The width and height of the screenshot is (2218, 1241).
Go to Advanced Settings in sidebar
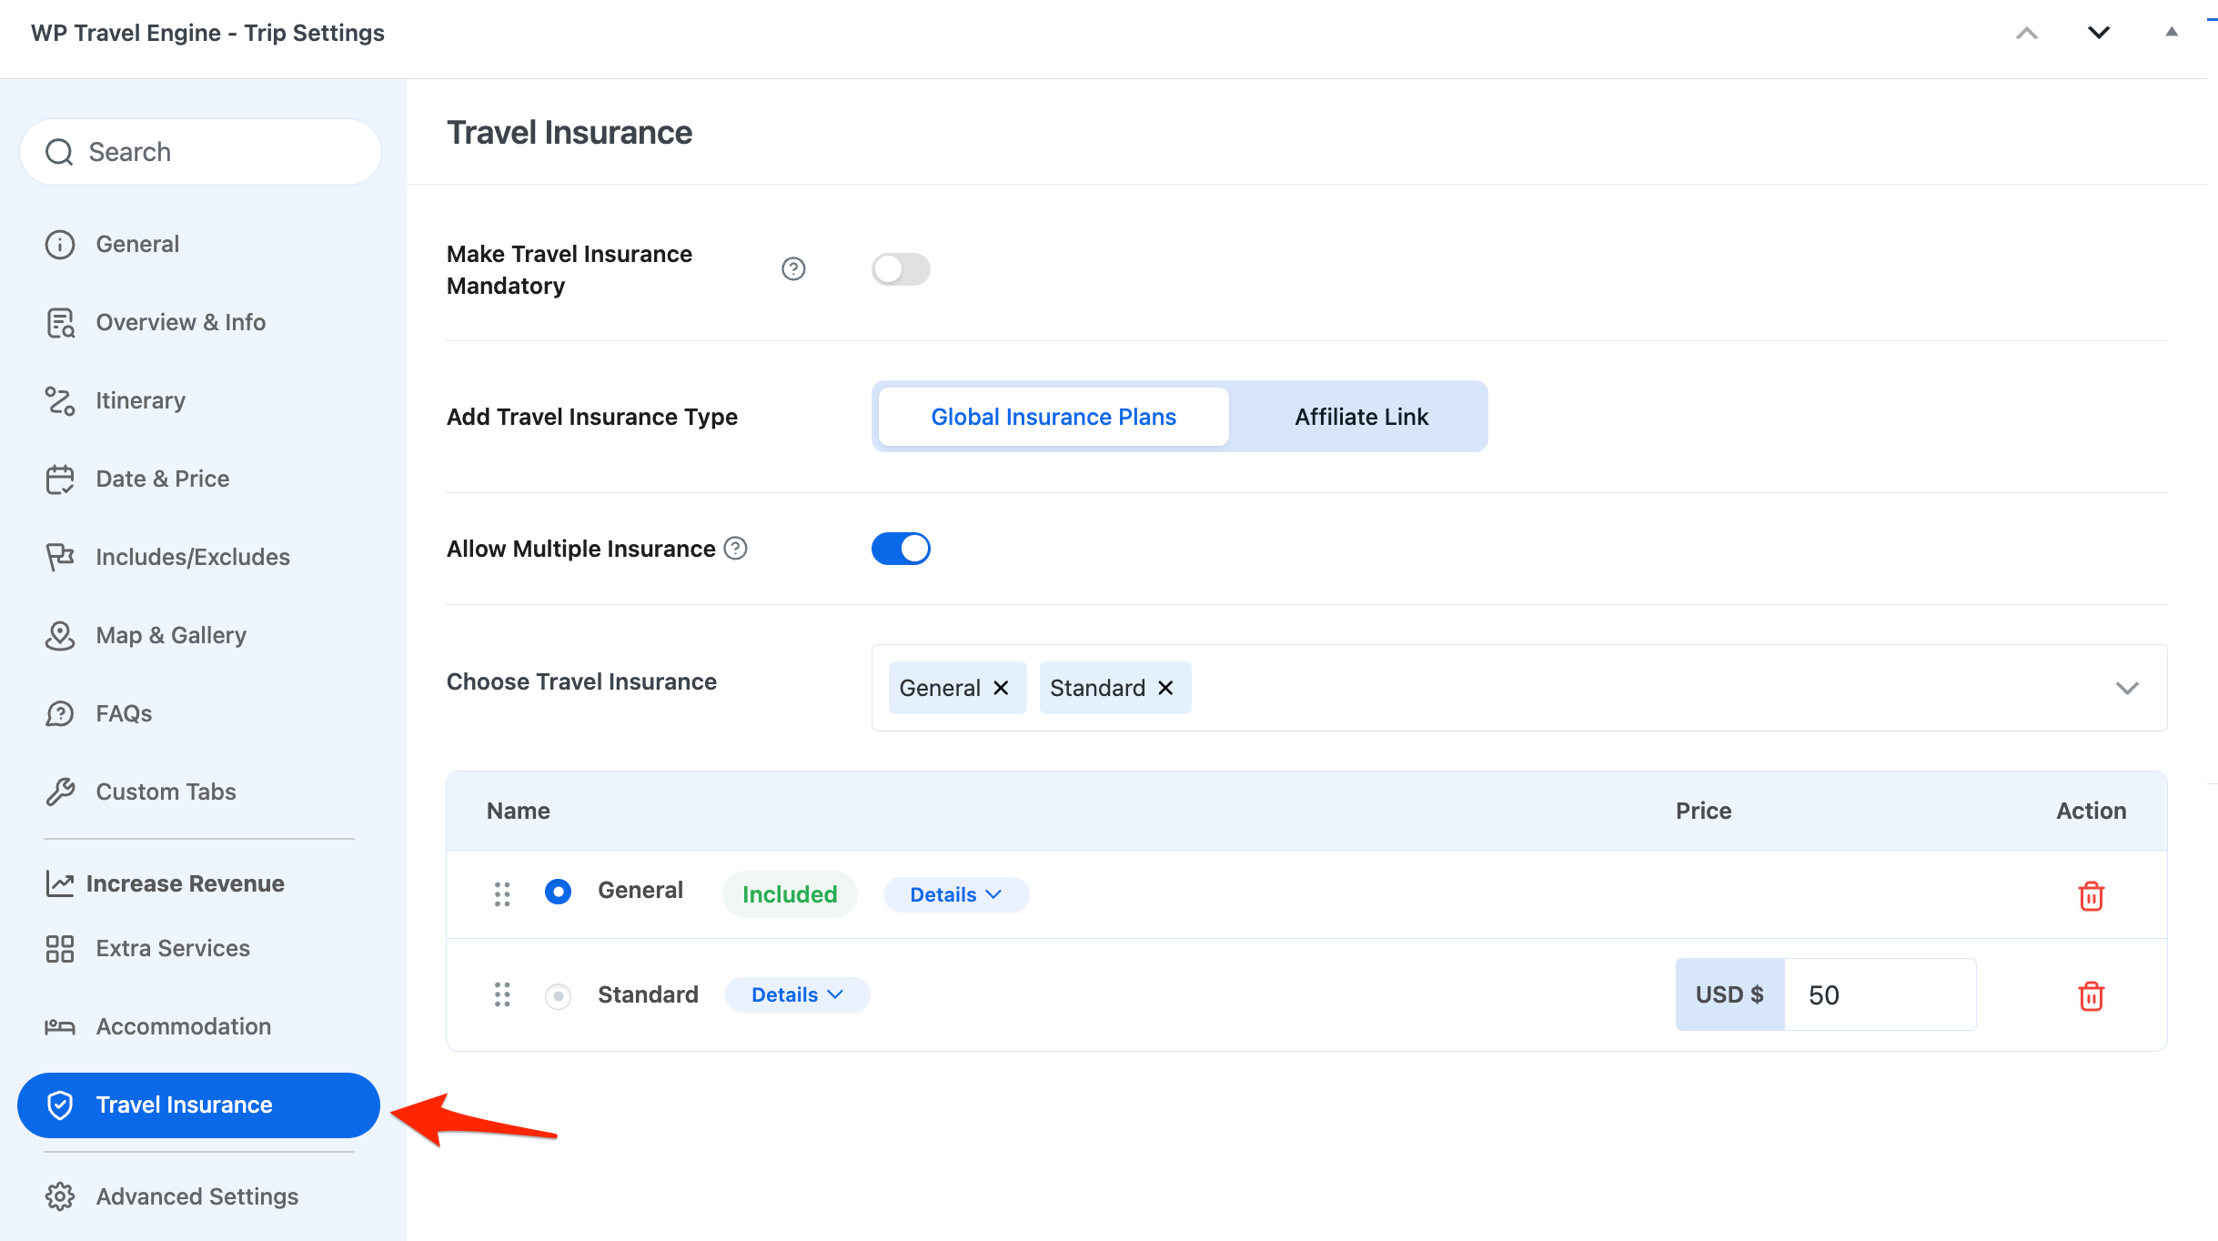[x=197, y=1196]
